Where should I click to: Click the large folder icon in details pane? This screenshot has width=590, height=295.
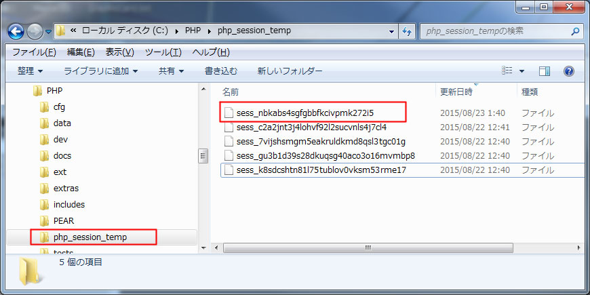click(x=29, y=271)
